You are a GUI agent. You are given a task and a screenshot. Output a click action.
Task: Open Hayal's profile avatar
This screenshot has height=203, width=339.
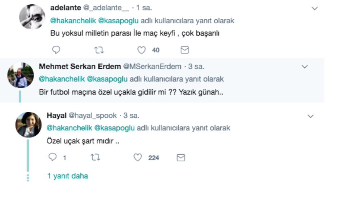pos(28,124)
